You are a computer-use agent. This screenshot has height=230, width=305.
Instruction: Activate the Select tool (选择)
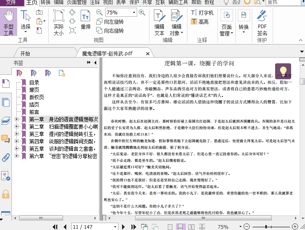tap(25, 21)
